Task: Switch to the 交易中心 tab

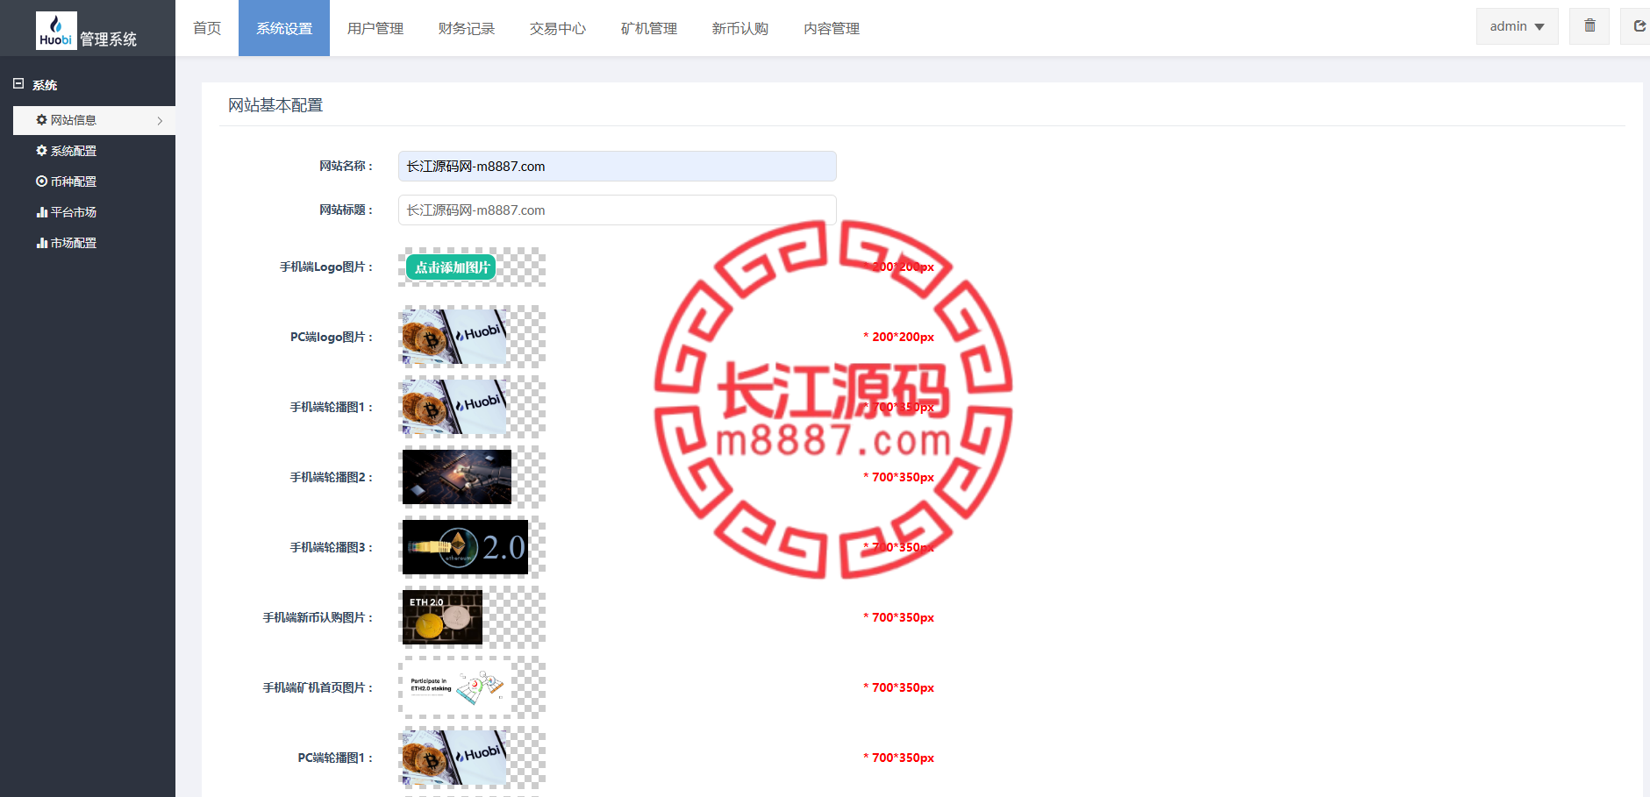Action: coord(558,28)
